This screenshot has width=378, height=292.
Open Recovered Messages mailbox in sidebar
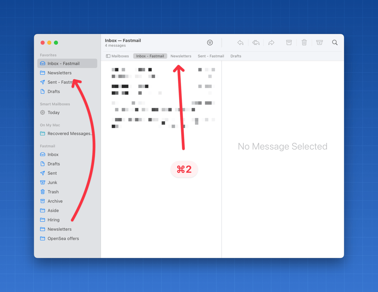click(x=69, y=134)
